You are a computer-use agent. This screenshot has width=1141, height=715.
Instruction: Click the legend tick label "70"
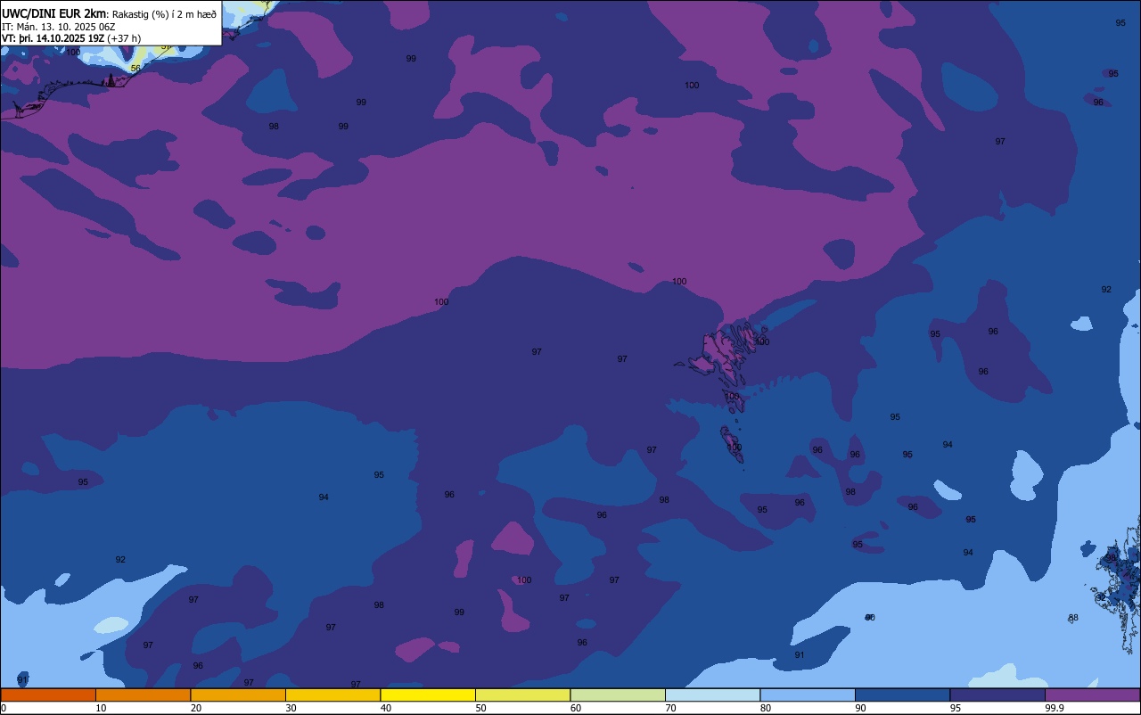click(670, 708)
